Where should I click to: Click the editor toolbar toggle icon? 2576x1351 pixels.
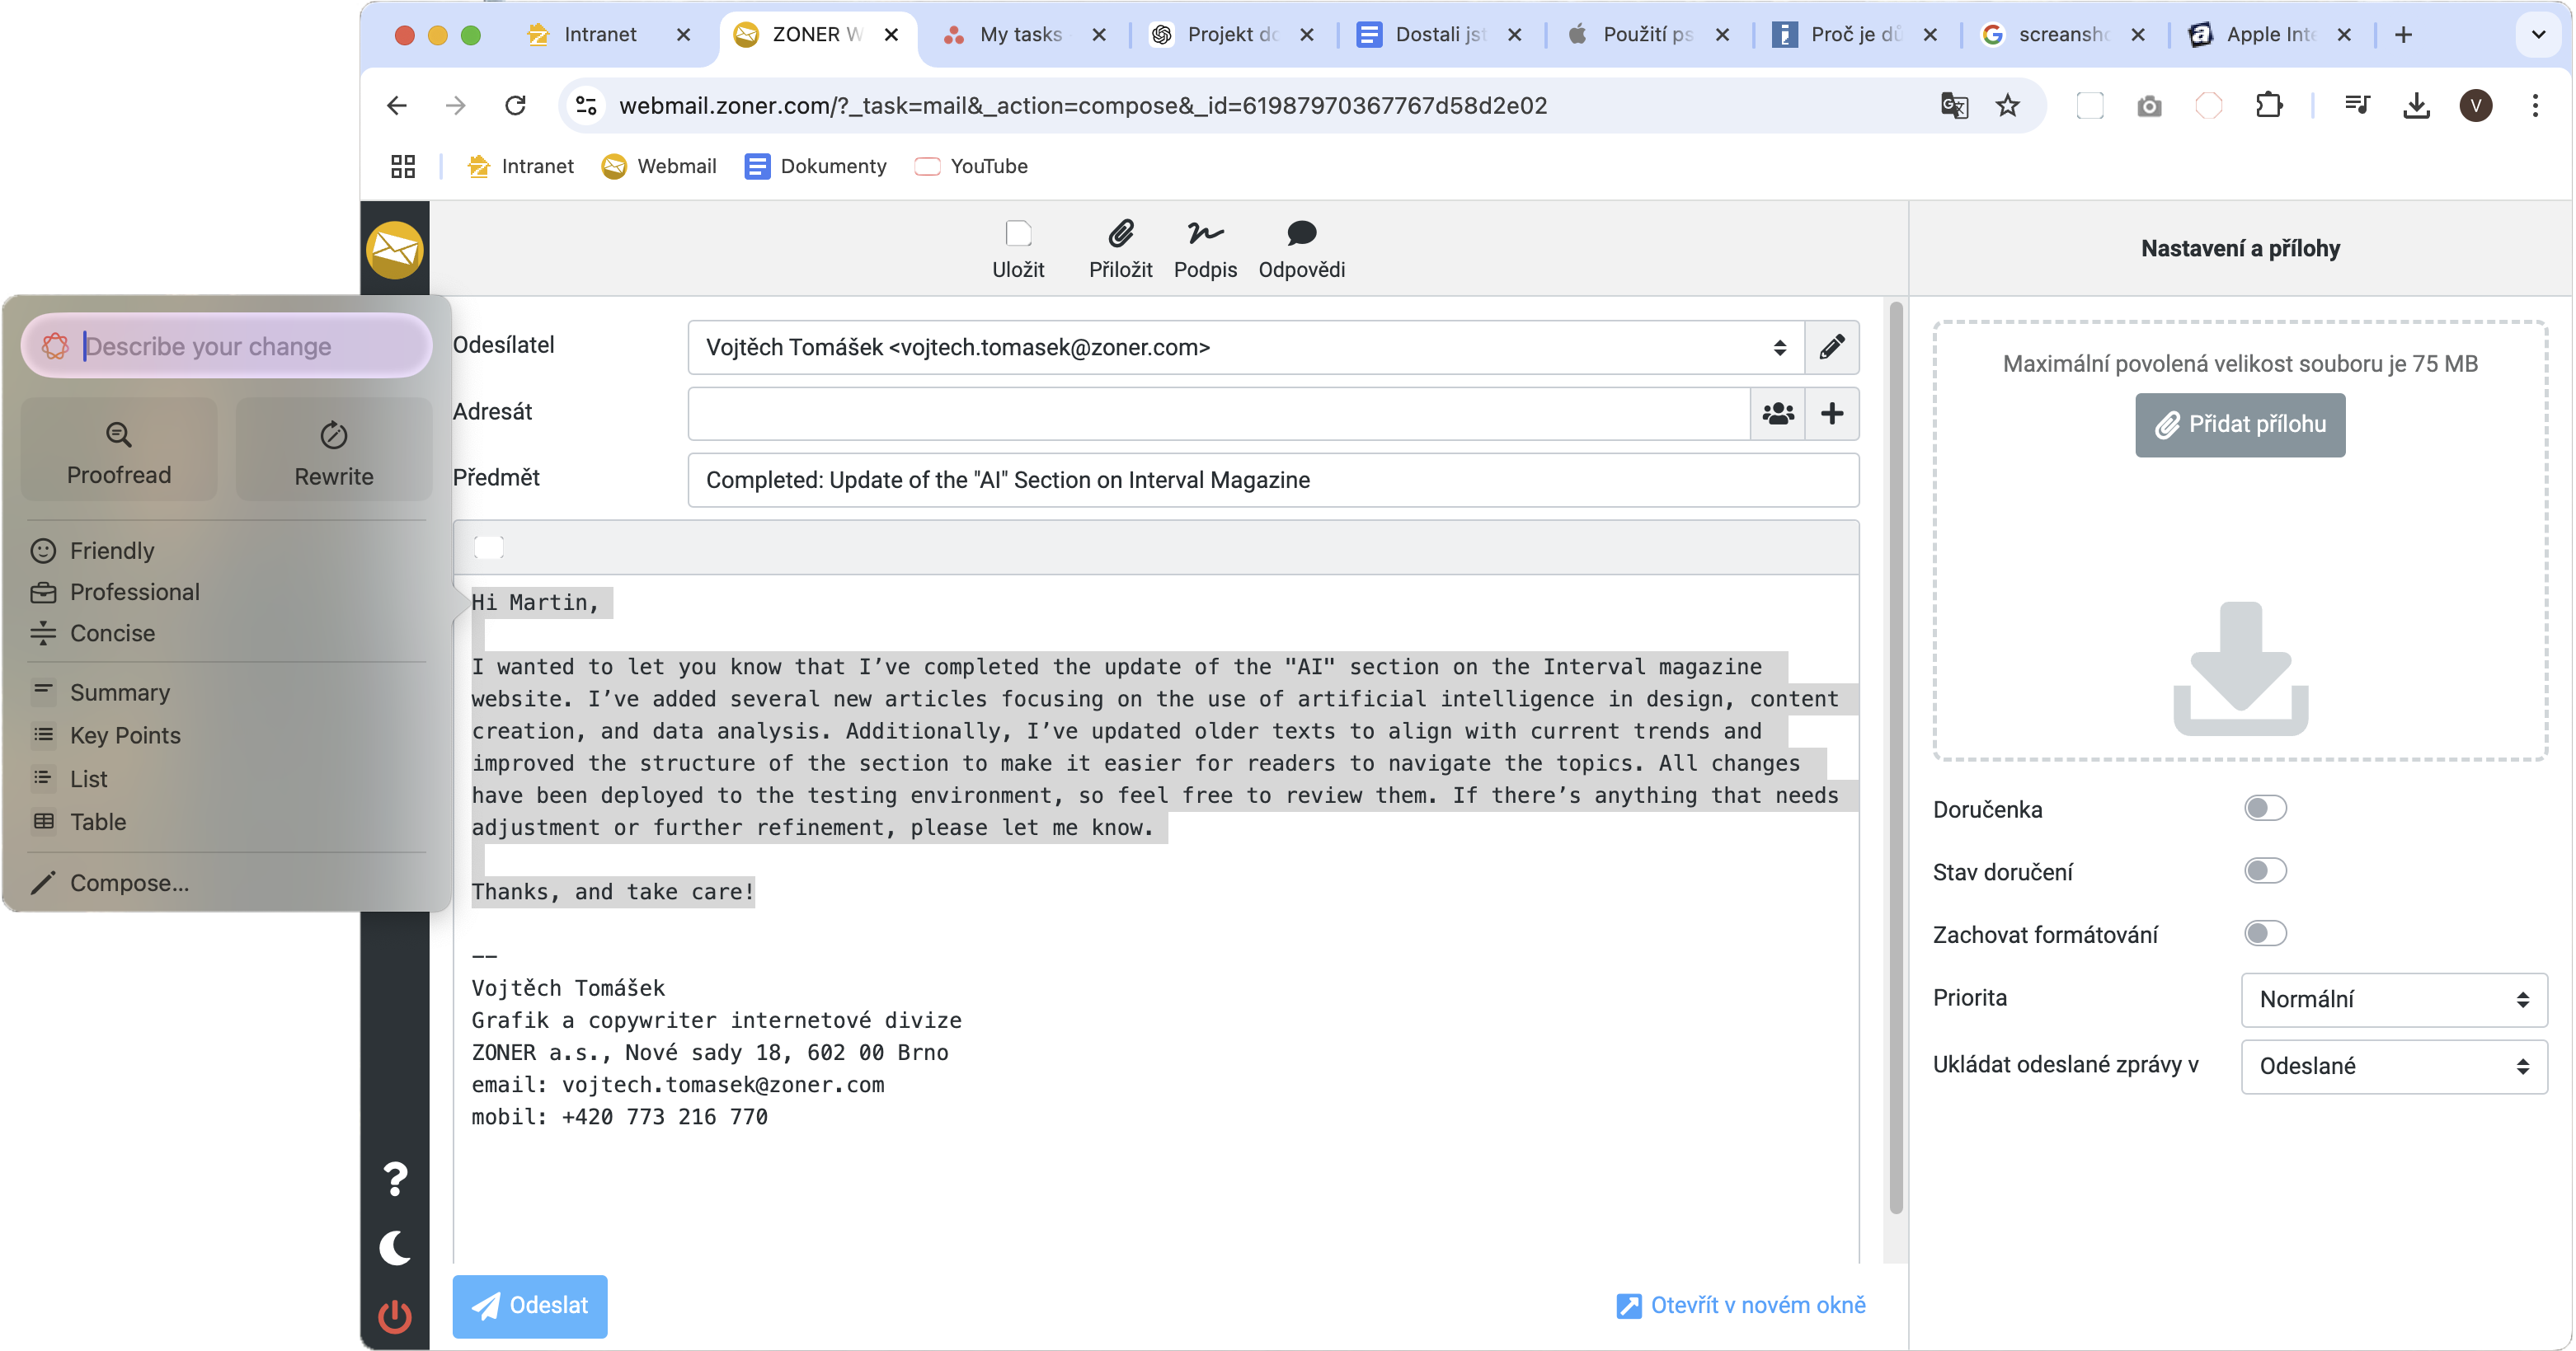488,547
